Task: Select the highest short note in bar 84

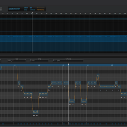Action: 98,75
